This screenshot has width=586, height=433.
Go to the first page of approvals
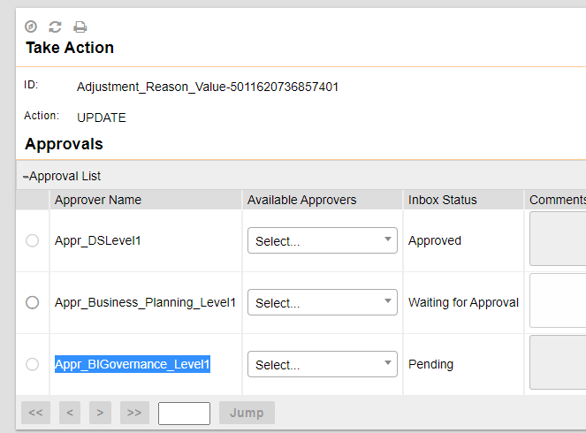(x=35, y=413)
